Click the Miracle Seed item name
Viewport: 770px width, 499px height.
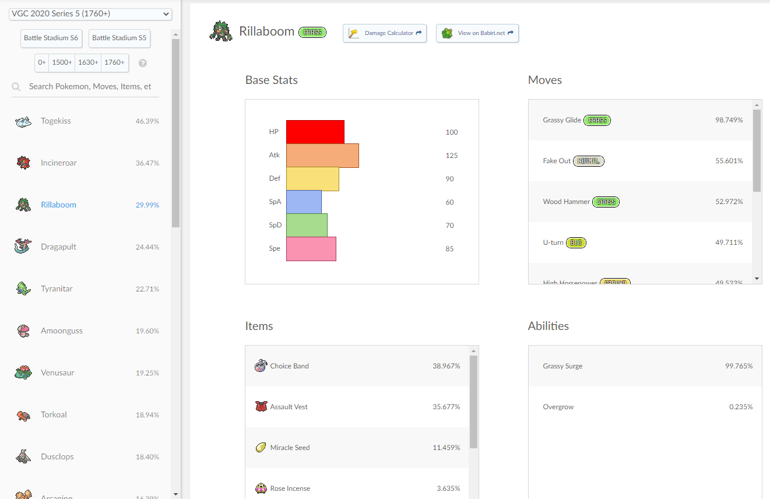(x=290, y=448)
